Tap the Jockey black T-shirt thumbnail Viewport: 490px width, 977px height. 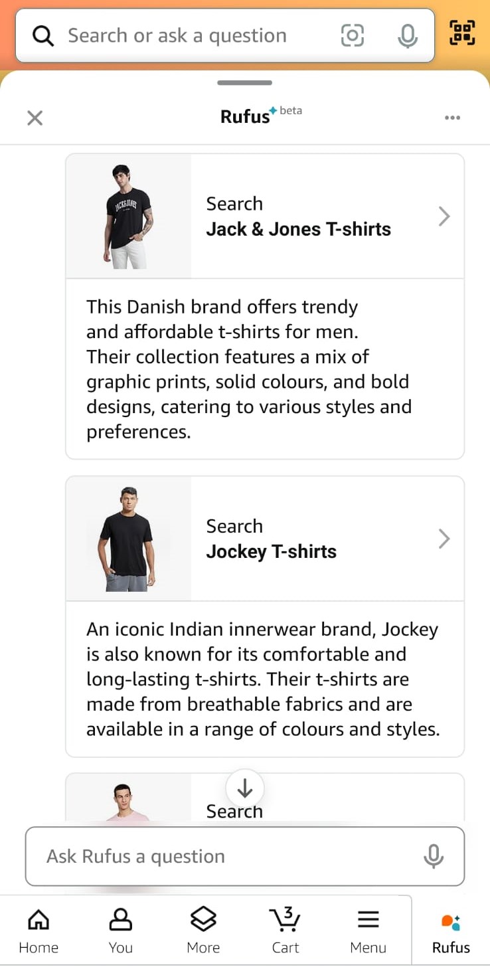coord(129,539)
